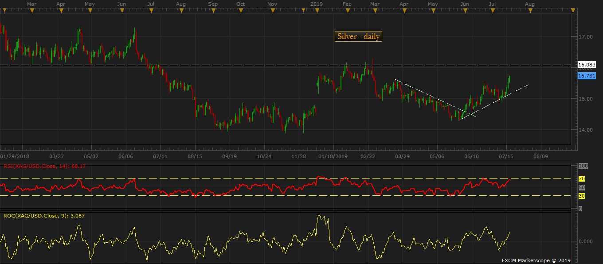The width and height of the screenshot is (603, 264).
Task: Select the 'Silver - daily' chart label
Action: click(x=358, y=37)
